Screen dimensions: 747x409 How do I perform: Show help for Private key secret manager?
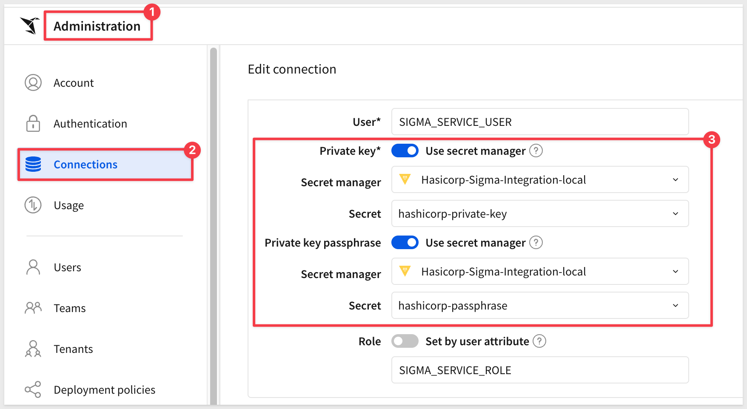click(536, 151)
